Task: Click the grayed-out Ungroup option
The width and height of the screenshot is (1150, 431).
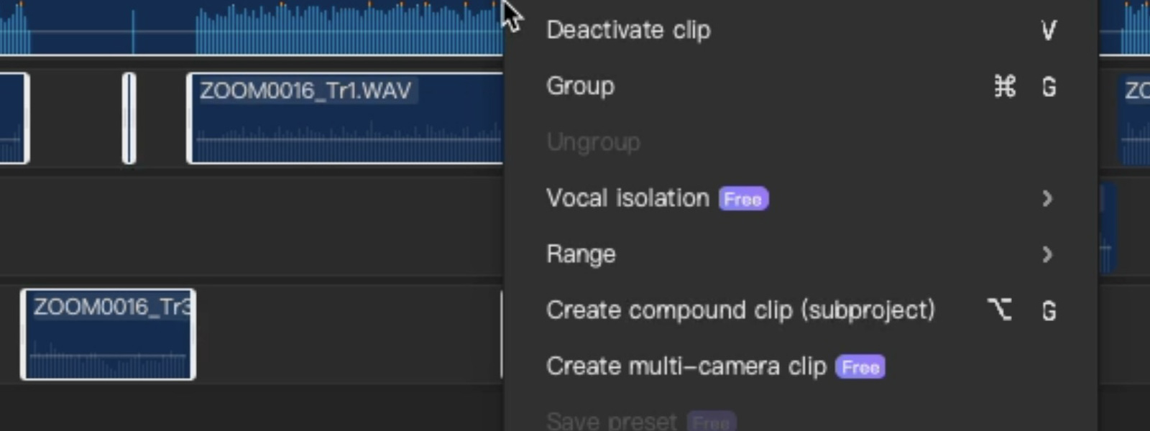Action: coord(593,142)
